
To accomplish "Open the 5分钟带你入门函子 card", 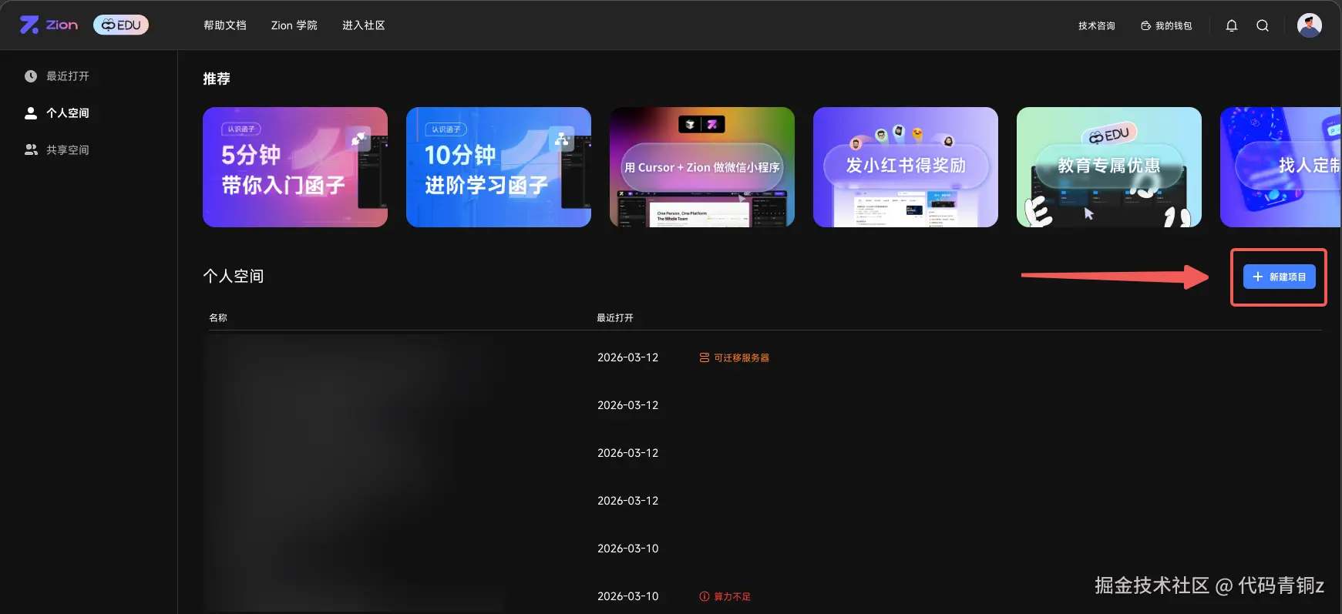I will (x=295, y=167).
